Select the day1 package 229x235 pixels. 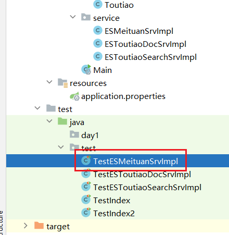pyautogui.click(x=90, y=135)
